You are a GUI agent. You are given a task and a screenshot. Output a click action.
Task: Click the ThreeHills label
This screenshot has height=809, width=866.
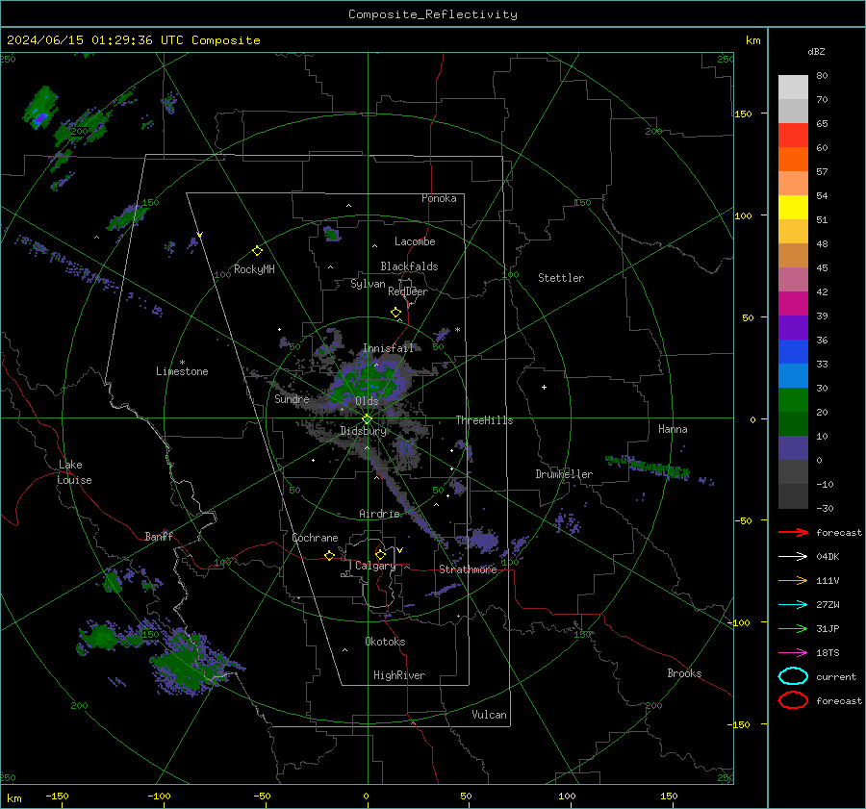pyautogui.click(x=484, y=420)
